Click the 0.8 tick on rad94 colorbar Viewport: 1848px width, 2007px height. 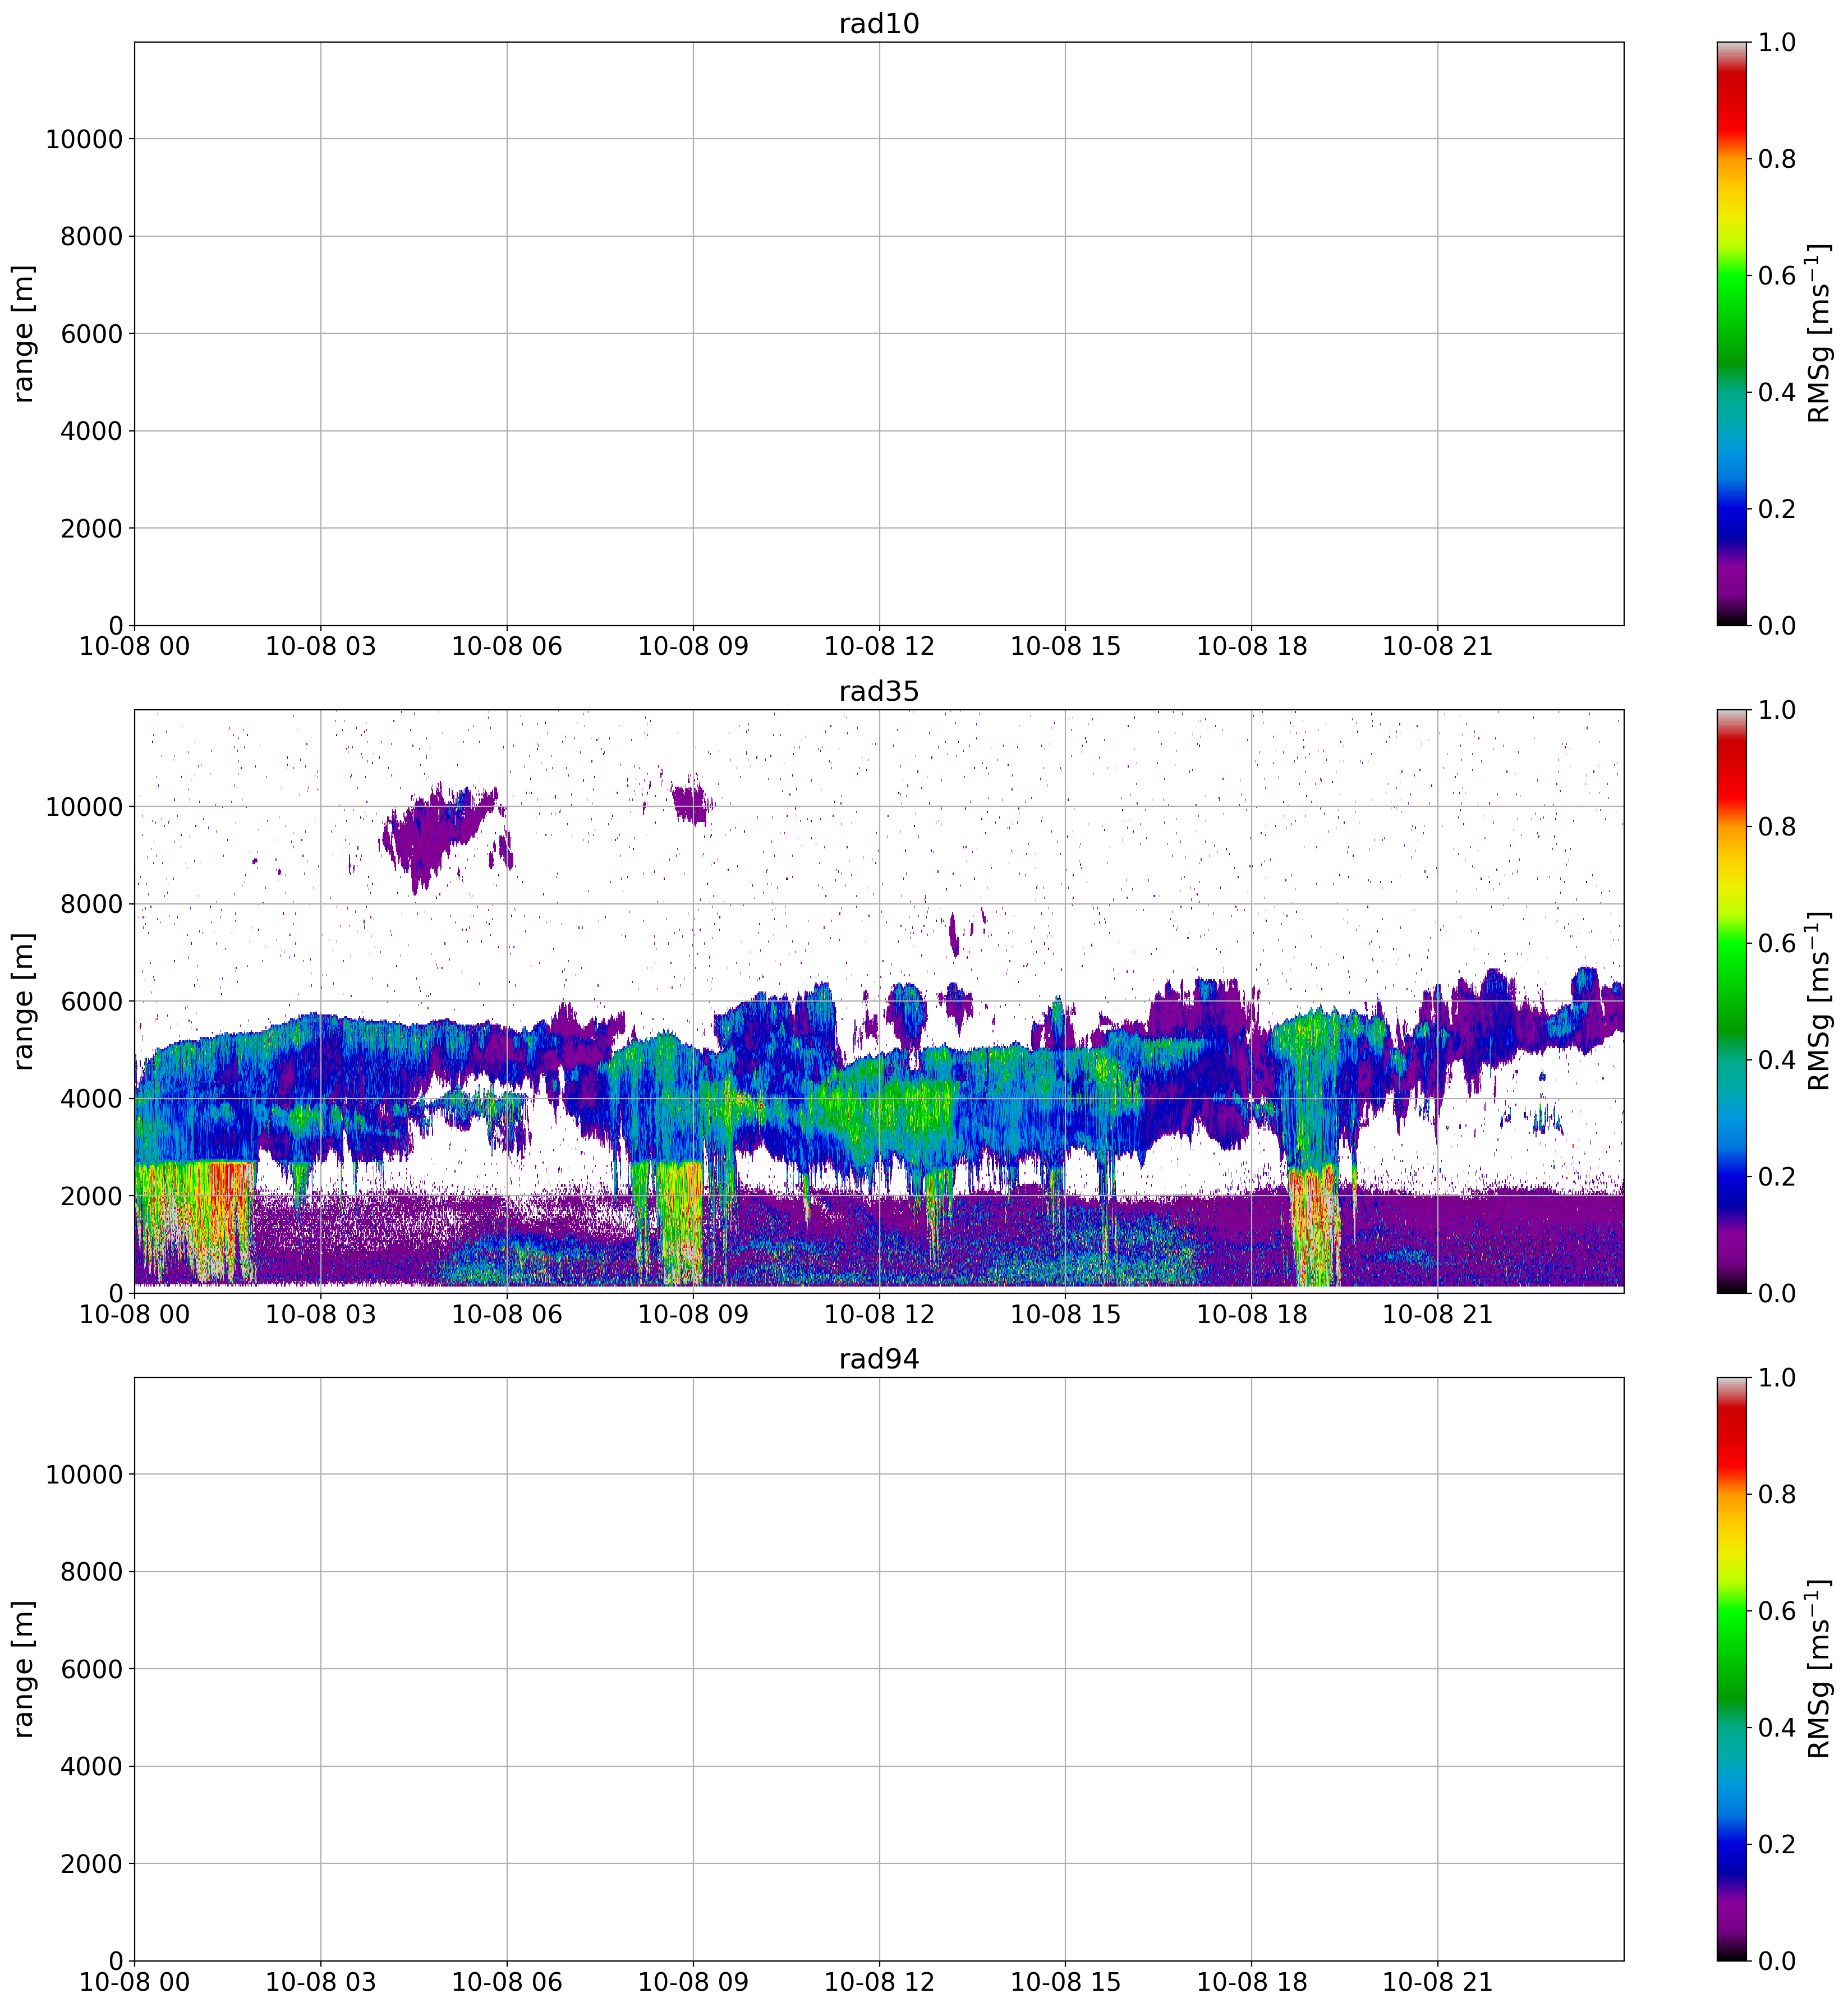(x=1777, y=1494)
